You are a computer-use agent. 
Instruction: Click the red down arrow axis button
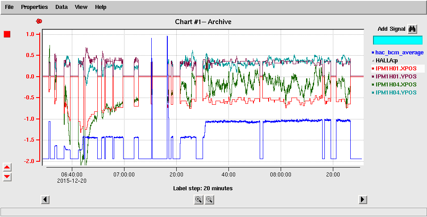7,177
